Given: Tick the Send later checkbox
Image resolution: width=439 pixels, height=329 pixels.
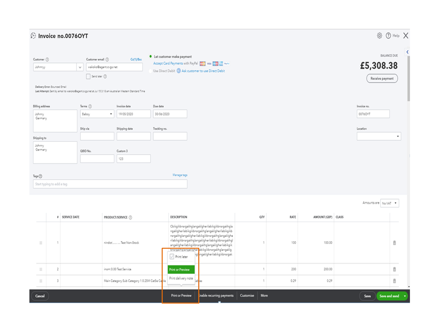Looking at the screenshot, I should tap(88, 76).
